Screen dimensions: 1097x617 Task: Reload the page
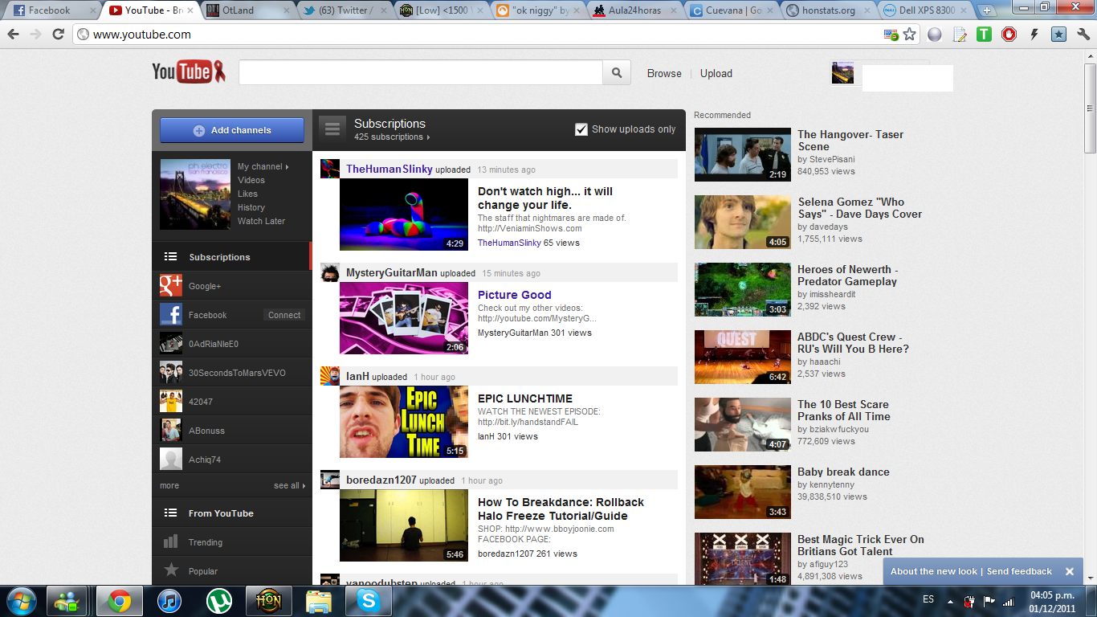pos(58,35)
